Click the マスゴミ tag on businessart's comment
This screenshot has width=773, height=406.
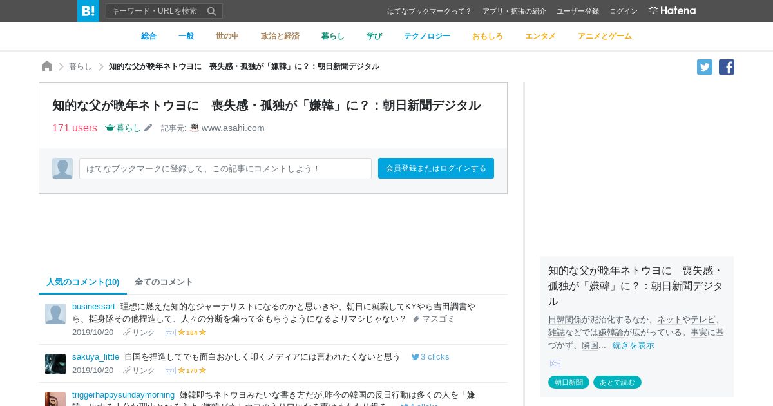point(434,319)
